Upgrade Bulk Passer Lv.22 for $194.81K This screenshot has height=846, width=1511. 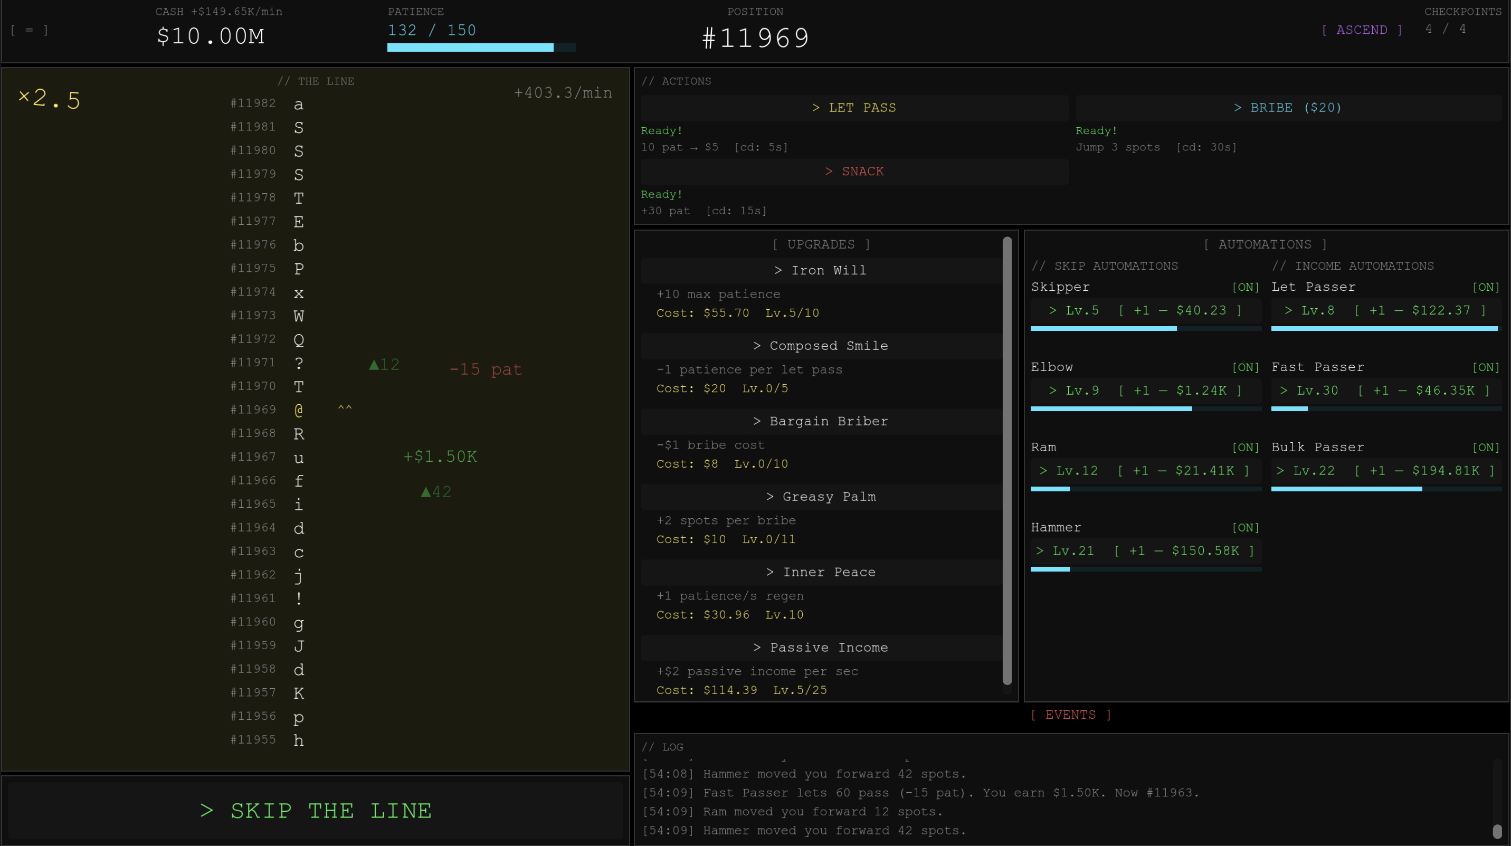[x=1386, y=471]
